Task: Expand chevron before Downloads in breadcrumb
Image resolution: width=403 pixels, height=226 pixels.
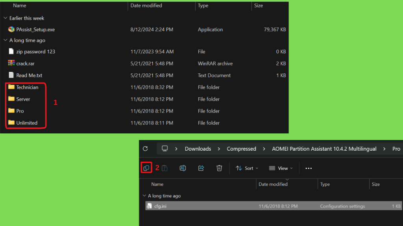Action: pyautogui.click(x=176, y=149)
